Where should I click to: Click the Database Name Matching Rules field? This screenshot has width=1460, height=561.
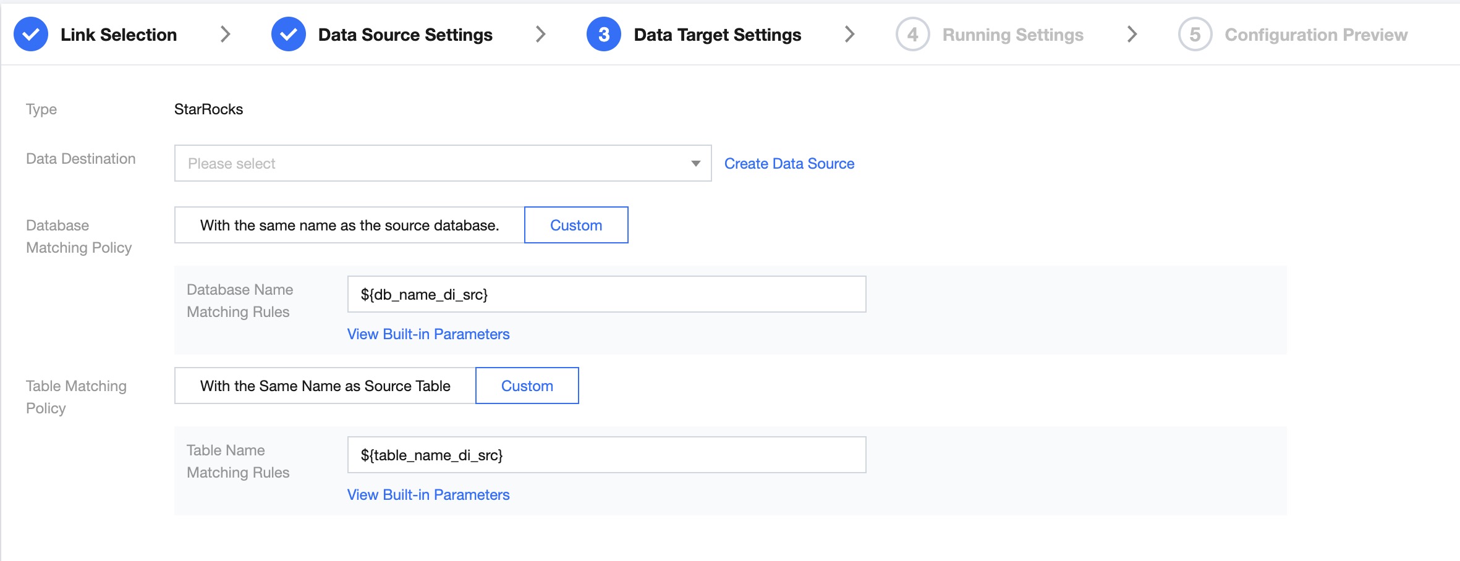click(606, 295)
